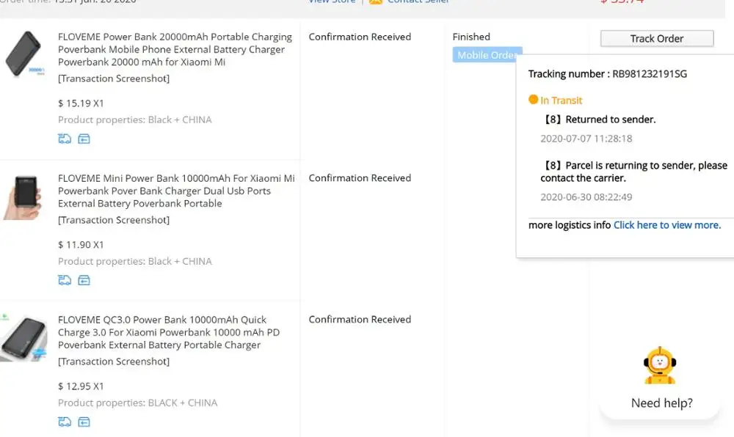Open the QC3.0 Power Bank product thumbnail

(23, 338)
